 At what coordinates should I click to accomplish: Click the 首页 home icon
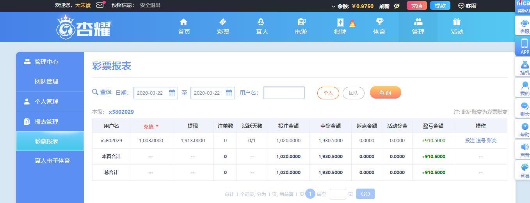click(x=183, y=22)
